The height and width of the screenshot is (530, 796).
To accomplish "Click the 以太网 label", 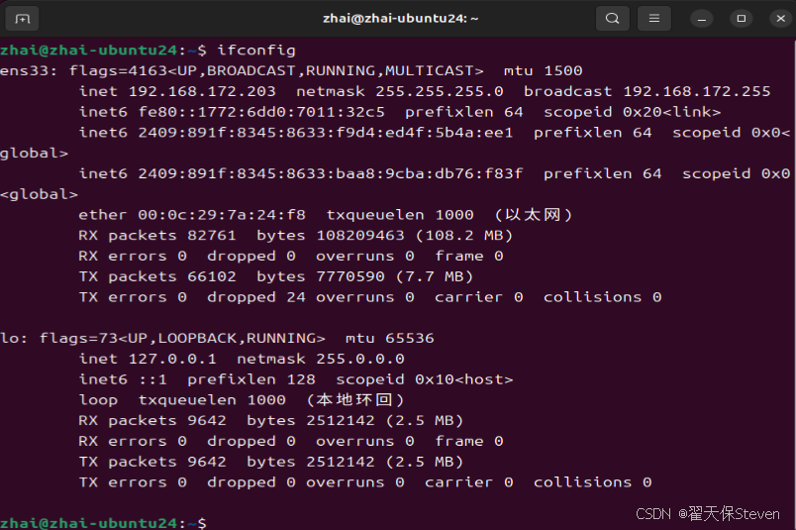I will click(533, 215).
